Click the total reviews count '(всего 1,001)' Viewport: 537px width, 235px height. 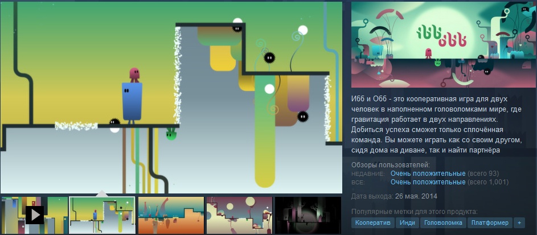(x=487, y=182)
